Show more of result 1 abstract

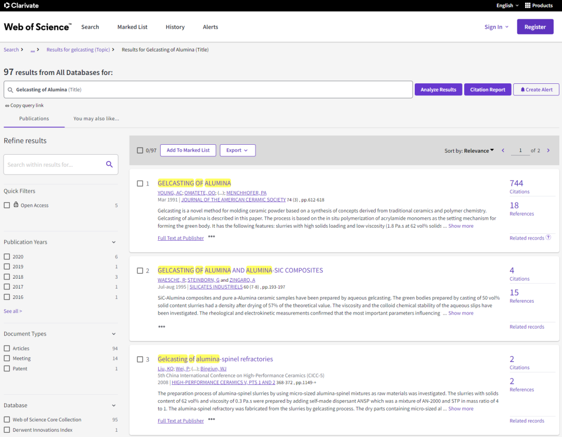point(461,226)
